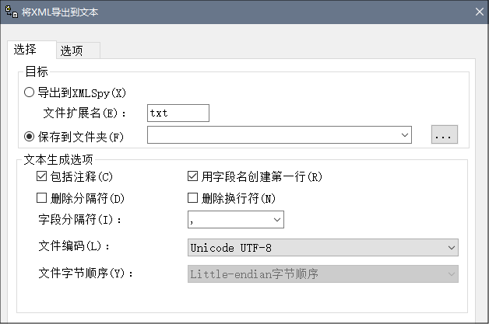Image resolution: width=489 pixels, height=324 pixels.
Task: Click the XML export dialog title icon
Action: click(12, 12)
